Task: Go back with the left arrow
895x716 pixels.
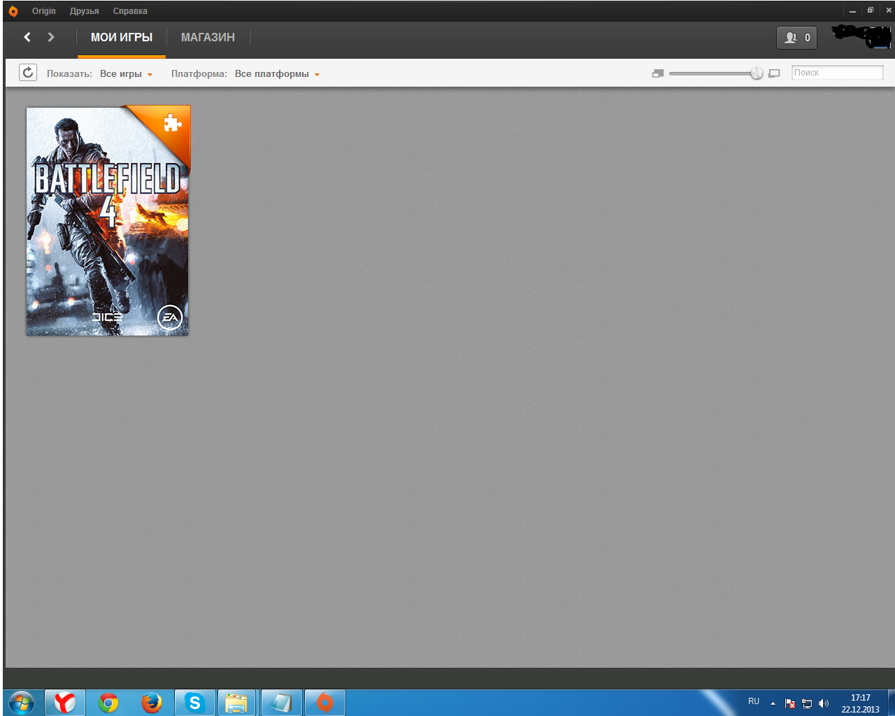Action: click(x=27, y=37)
